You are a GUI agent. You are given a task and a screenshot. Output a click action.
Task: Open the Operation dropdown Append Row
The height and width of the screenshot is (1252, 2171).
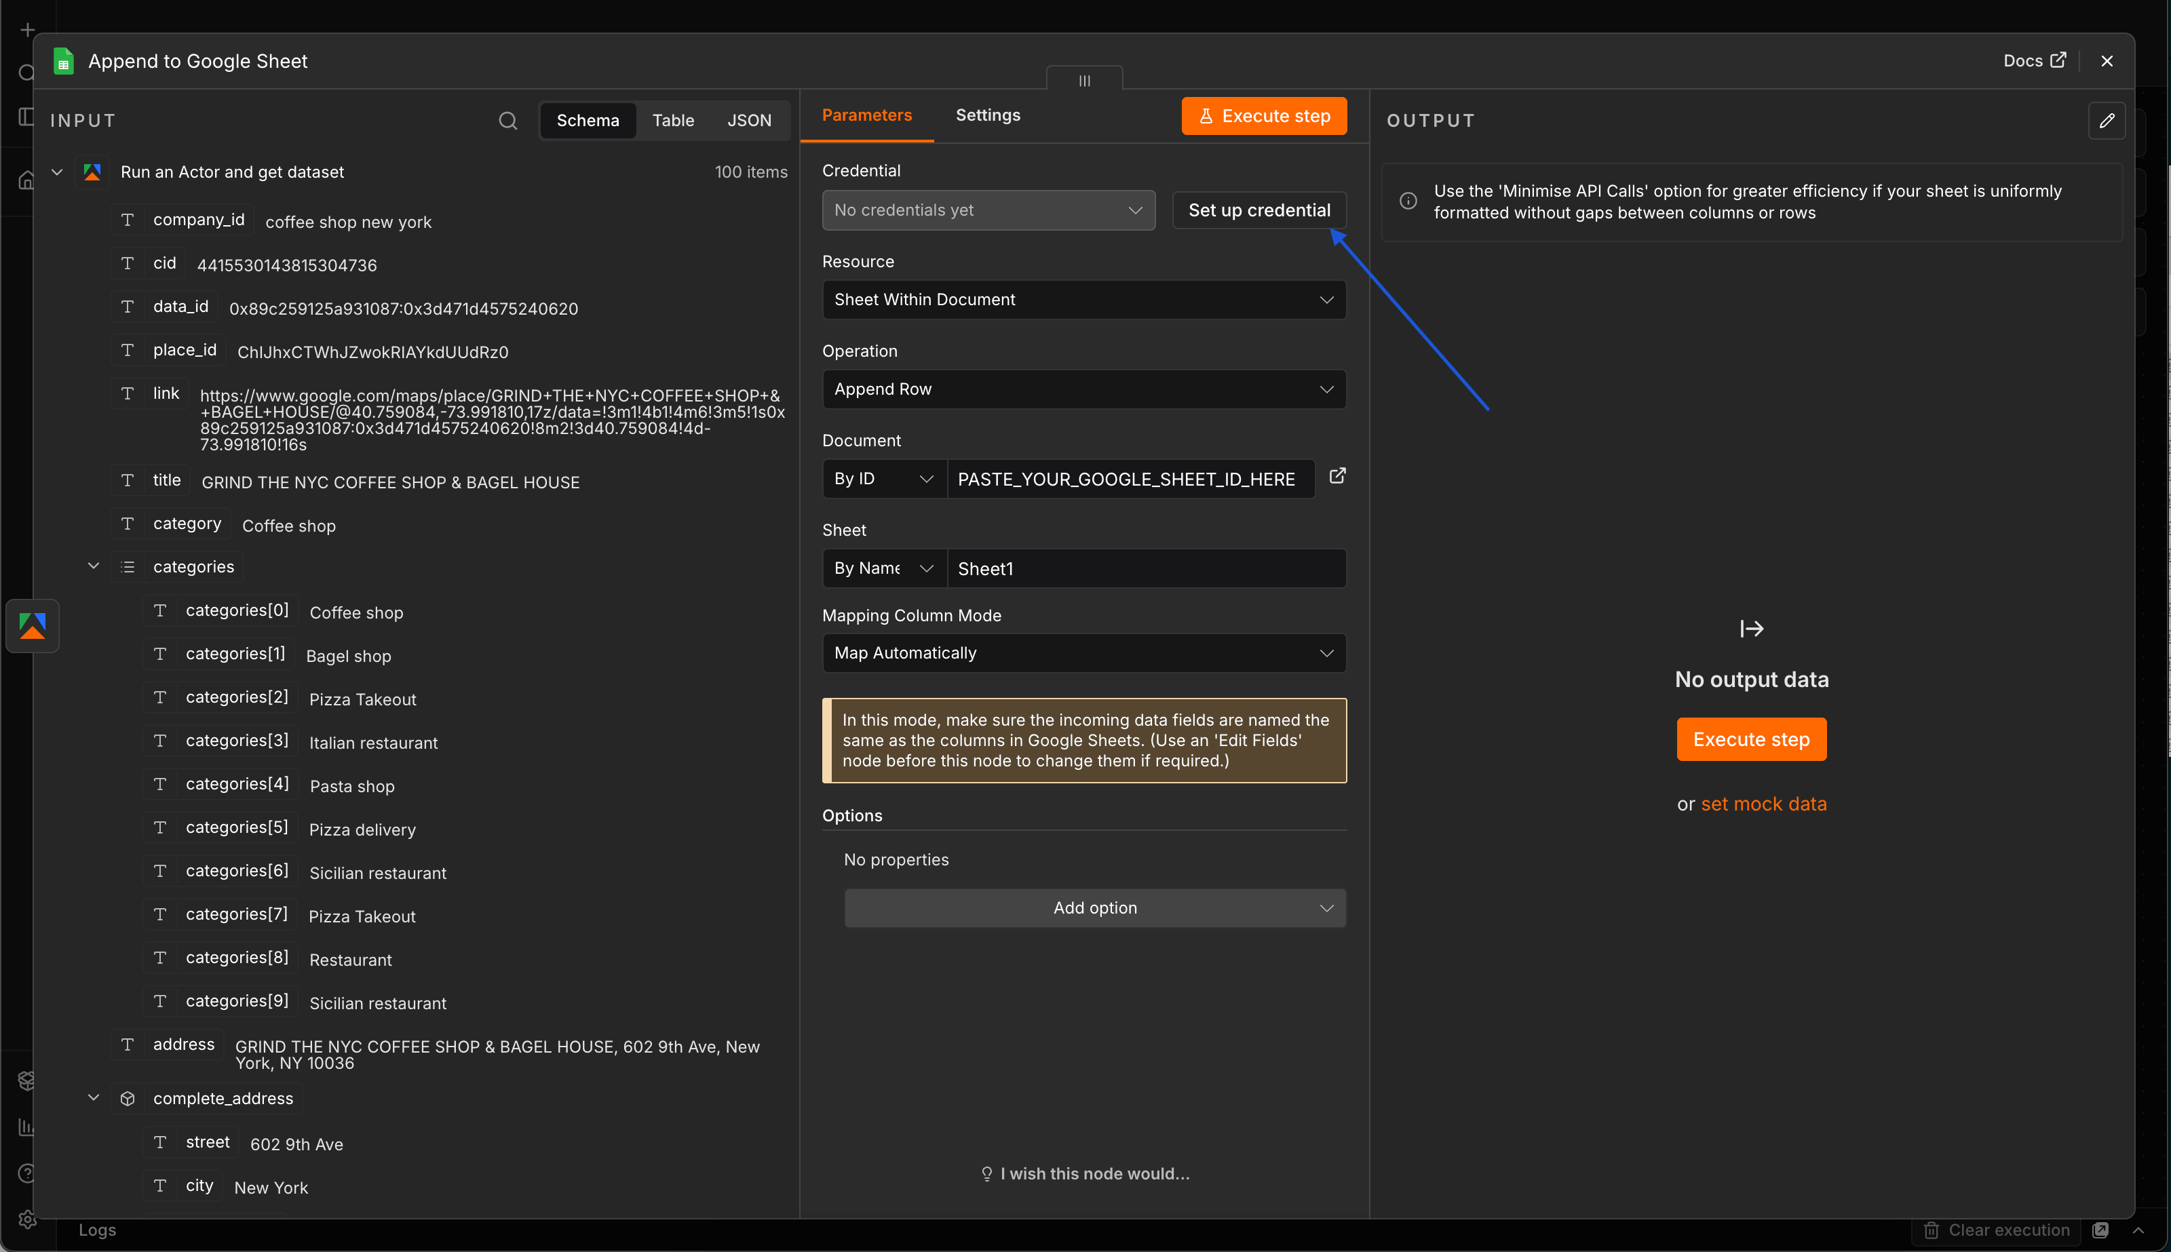click(x=1083, y=389)
